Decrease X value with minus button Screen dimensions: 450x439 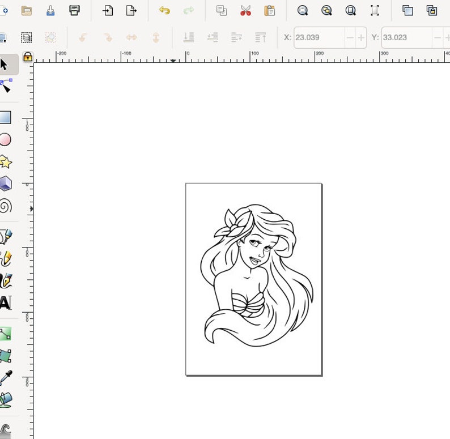(x=350, y=37)
